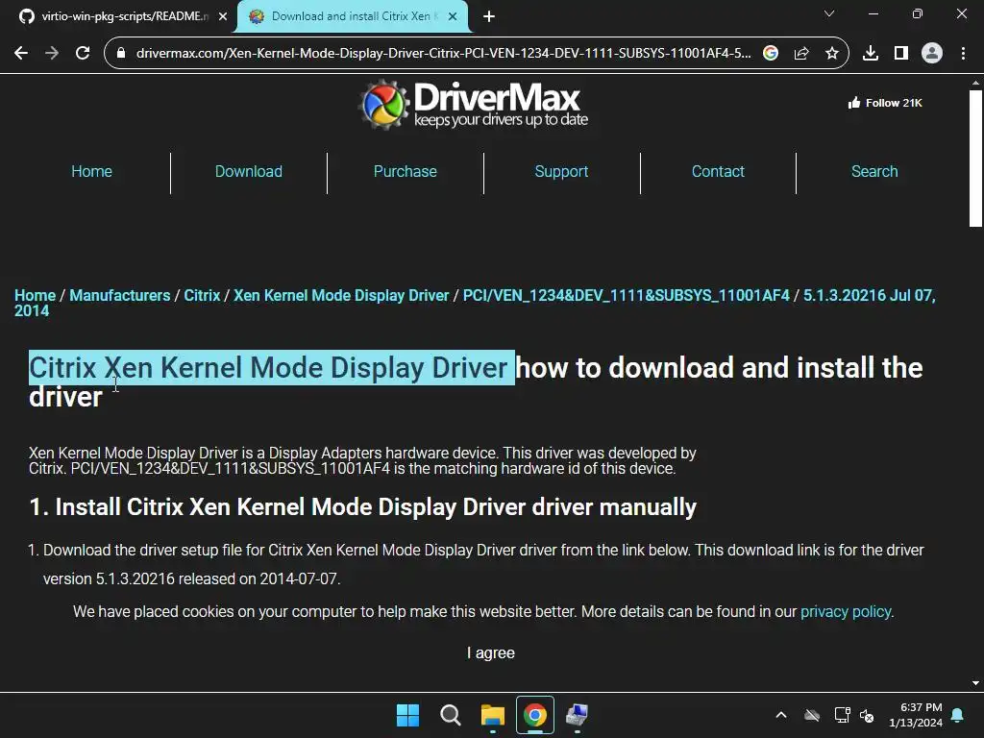984x738 pixels.
Task: Share this page via share icon
Action: [801, 54]
